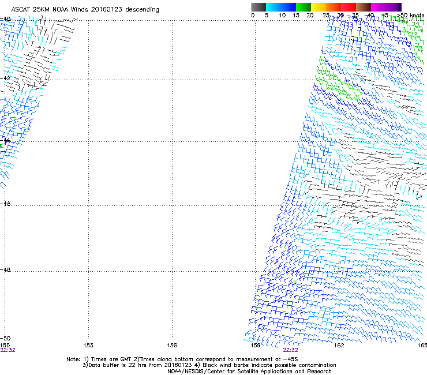
Task: Click the title 'ASCAT 25KM NOAA Winds 20160123 descending'
Action: pyautogui.click(x=85, y=10)
